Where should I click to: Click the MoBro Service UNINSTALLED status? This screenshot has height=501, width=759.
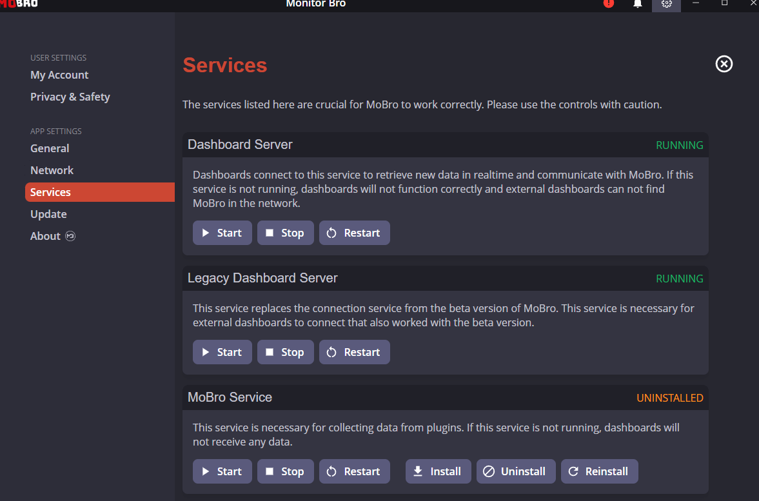(x=669, y=398)
